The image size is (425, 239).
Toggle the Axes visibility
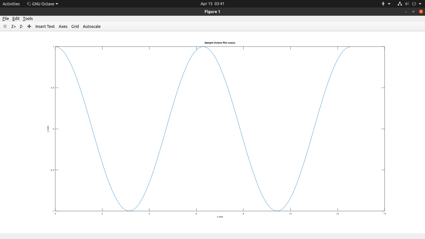pyautogui.click(x=63, y=27)
